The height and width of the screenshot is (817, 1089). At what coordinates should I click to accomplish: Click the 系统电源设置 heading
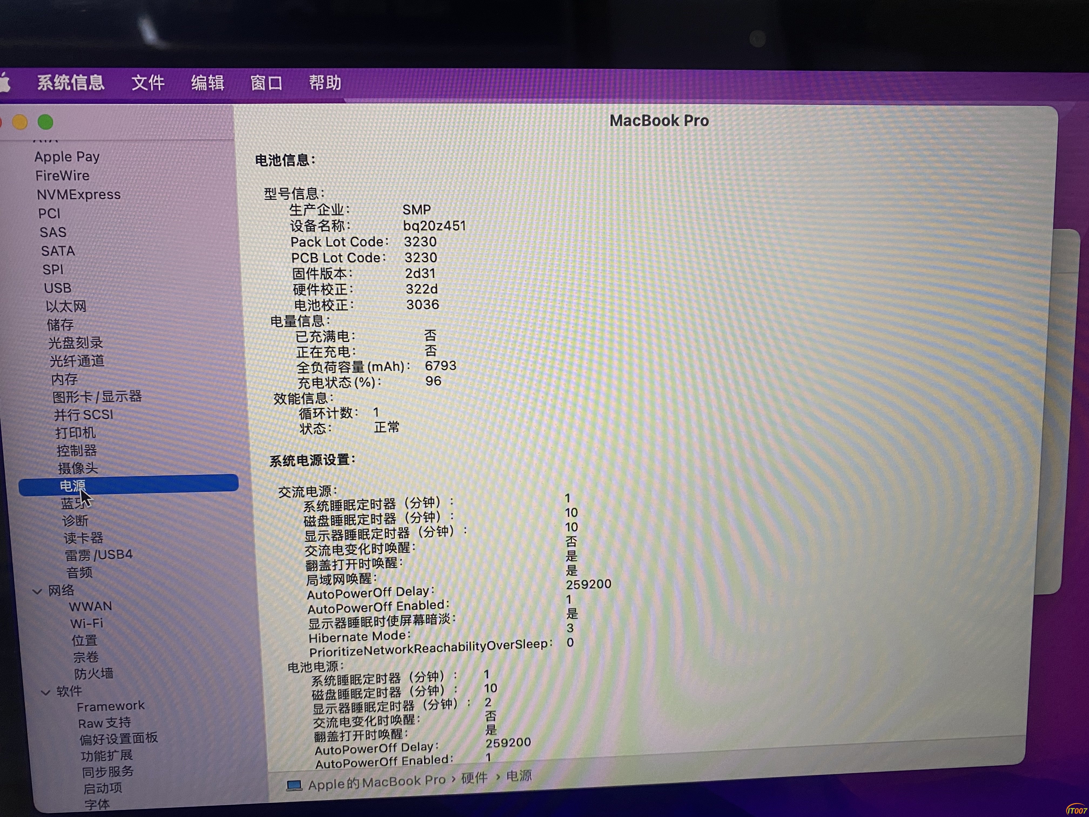[x=312, y=460]
